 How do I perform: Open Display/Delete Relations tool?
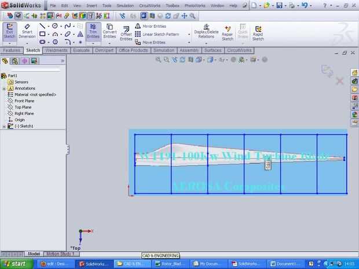pyautogui.click(x=206, y=31)
